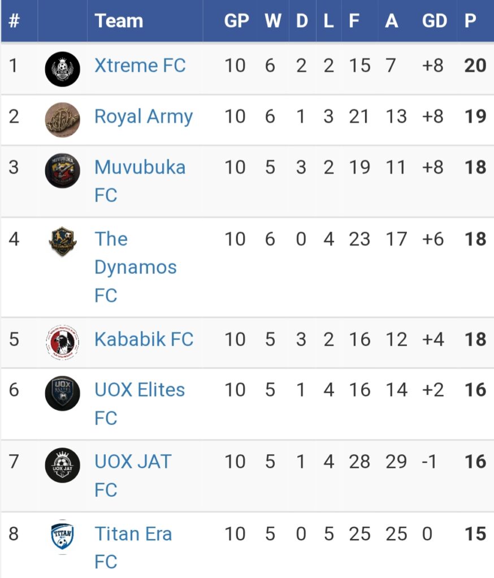494x578 pixels.
Task: Select The Dynamos FC shield logo
Action: [62, 242]
